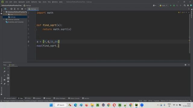Viewport: 193px width, 108px height.
Task: Run main with the green play button
Action: (x=171, y=5)
